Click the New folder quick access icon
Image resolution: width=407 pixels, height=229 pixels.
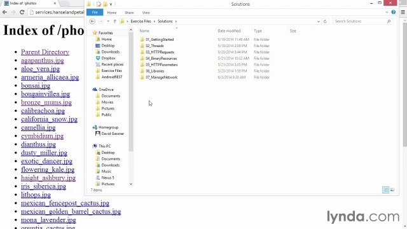[105, 4]
